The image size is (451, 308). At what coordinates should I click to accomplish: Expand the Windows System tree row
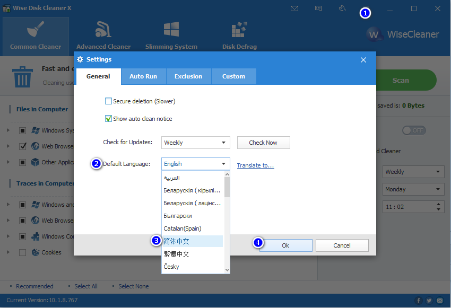pos(8,130)
